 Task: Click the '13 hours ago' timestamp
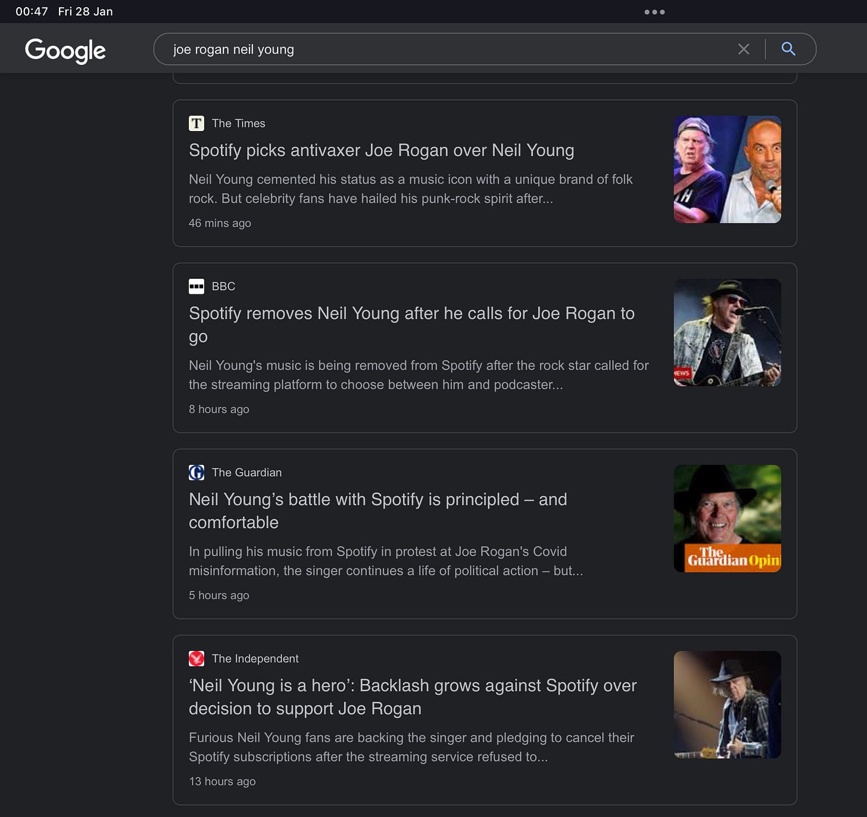pos(222,781)
